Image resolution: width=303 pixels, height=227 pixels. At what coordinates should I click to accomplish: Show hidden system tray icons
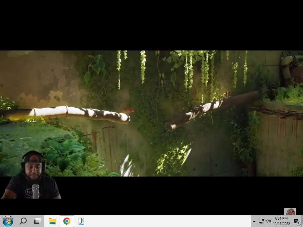pyautogui.click(x=254, y=221)
